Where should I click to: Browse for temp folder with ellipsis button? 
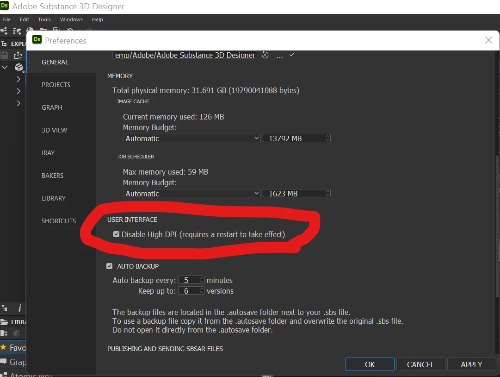pos(279,56)
